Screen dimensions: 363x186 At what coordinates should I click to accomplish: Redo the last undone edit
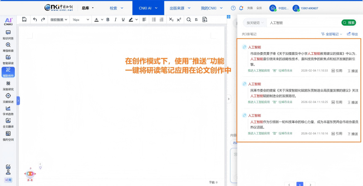point(43,20)
